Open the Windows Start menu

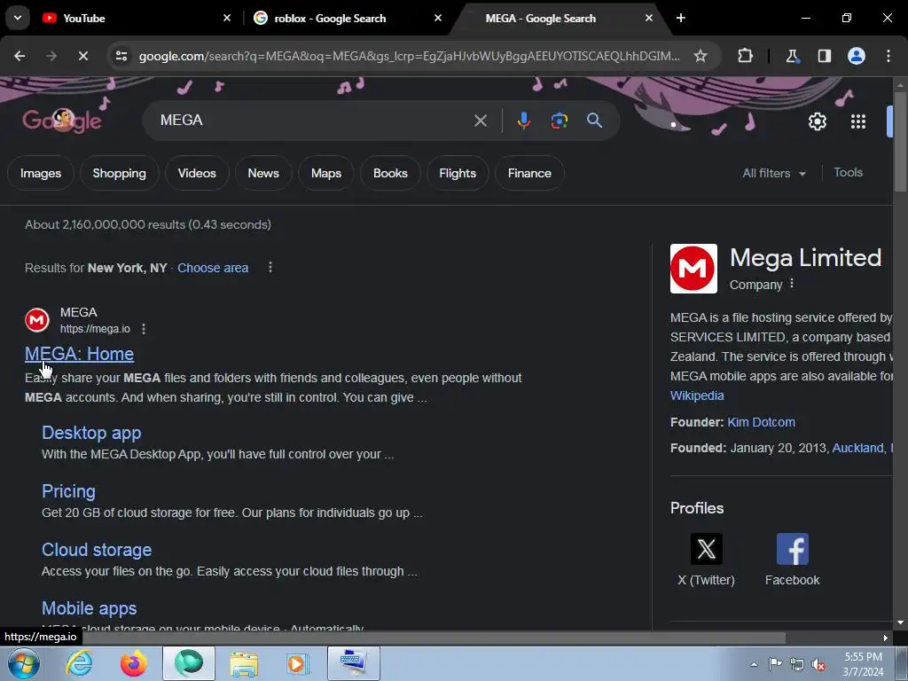point(22,663)
